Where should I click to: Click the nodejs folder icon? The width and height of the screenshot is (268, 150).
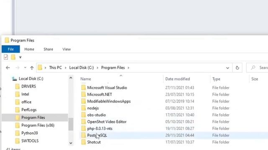coord(83,108)
